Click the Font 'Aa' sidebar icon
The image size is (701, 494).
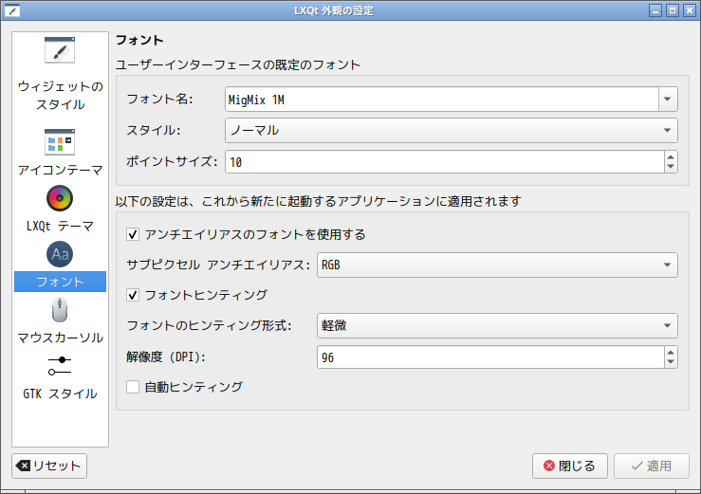pyautogui.click(x=60, y=254)
